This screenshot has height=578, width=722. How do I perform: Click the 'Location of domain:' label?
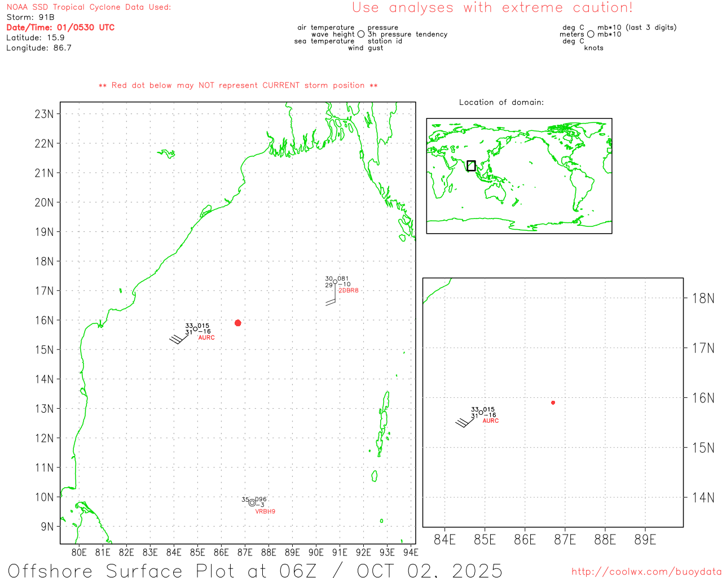501,102
